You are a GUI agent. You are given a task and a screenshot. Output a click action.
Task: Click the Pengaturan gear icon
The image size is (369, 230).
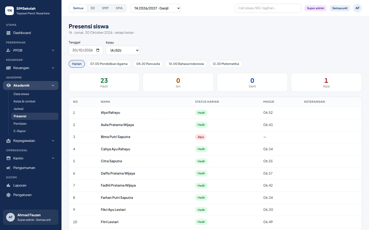(8, 195)
